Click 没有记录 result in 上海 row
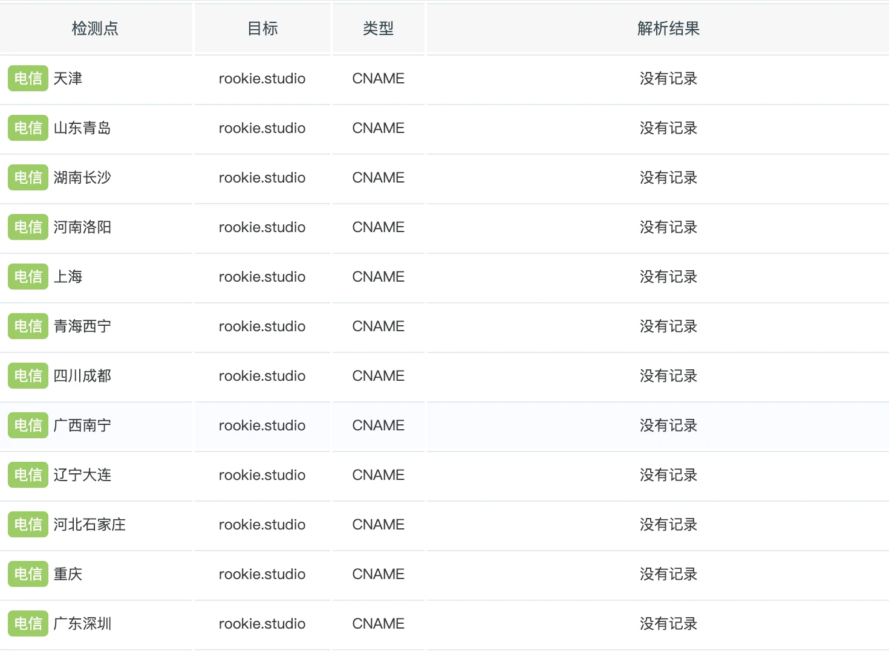889x654 pixels. (668, 277)
